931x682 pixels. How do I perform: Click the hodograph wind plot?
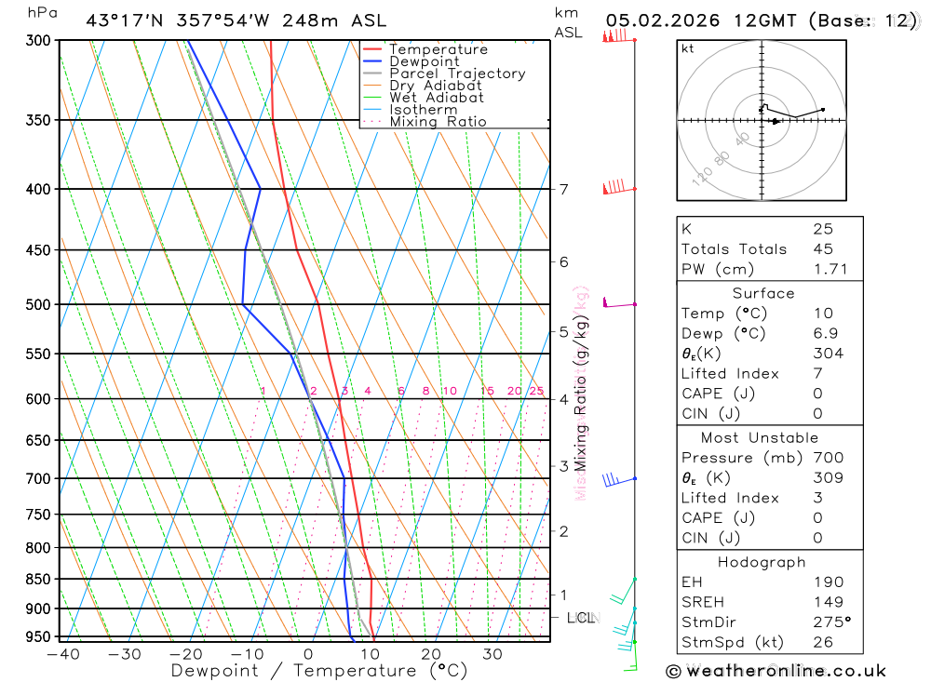[762, 121]
